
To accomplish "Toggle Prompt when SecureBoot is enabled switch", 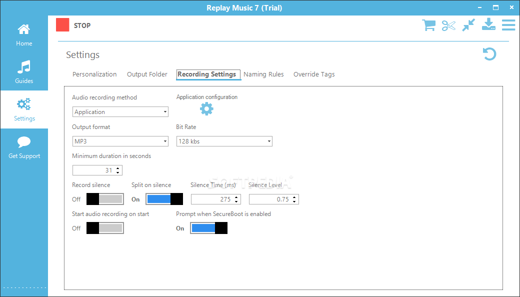I will (208, 228).
